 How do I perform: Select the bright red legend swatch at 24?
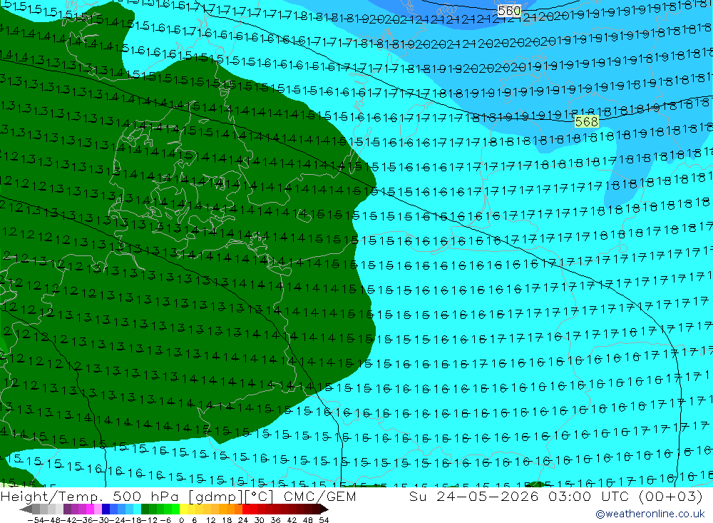[x=246, y=509]
